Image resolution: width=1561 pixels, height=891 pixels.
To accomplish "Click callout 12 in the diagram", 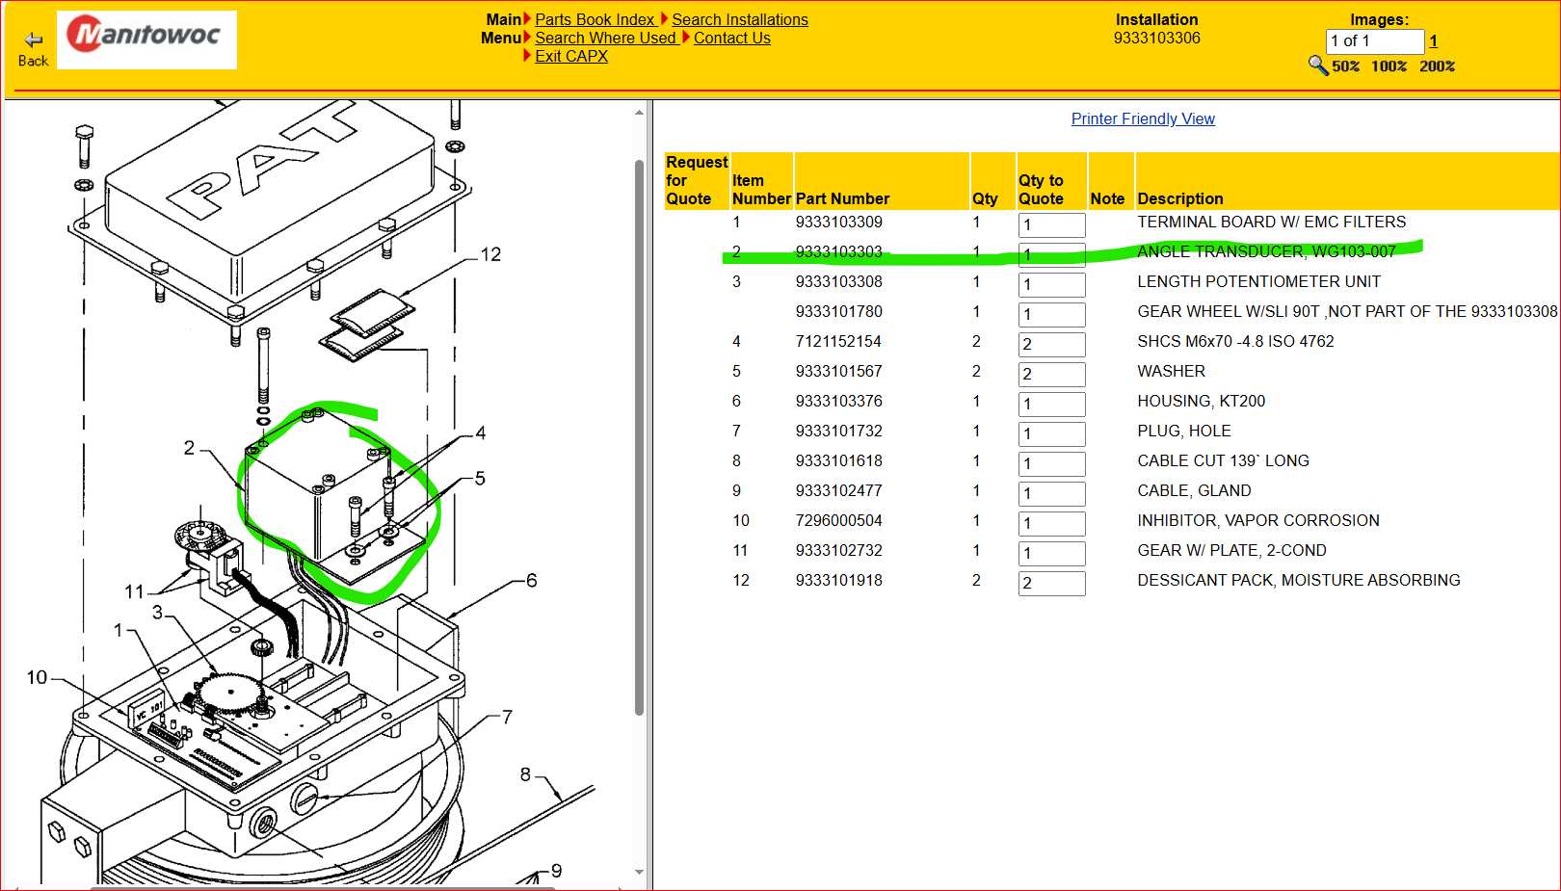I will coord(490,254).
